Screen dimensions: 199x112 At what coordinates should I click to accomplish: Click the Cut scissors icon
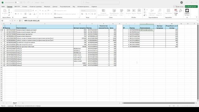coord(9,10)
